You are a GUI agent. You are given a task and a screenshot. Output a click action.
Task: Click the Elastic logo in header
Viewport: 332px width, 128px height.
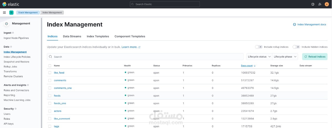click(x=11, y=4)
